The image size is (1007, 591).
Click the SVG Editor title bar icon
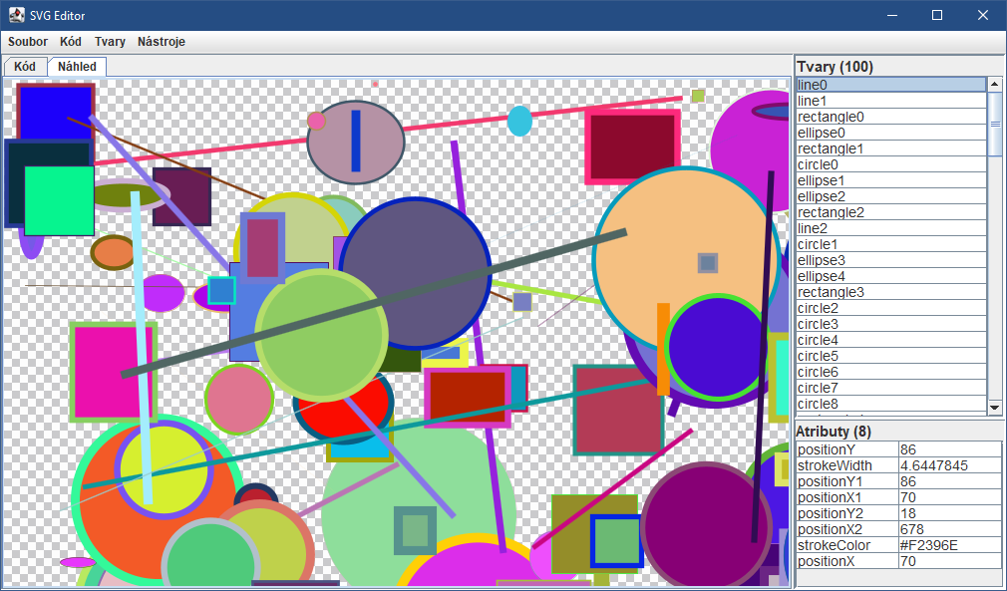[16, 15]
